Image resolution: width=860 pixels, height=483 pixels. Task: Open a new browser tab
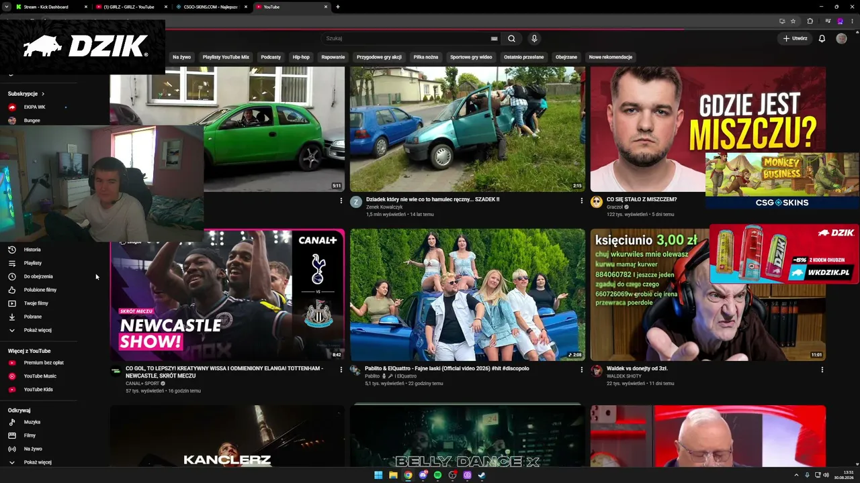(x=337, y=7)
